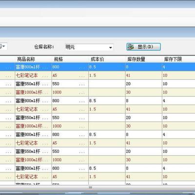Select 富康800ml杯 in the highlighted row
195x195 pixels.
(28, 67)
